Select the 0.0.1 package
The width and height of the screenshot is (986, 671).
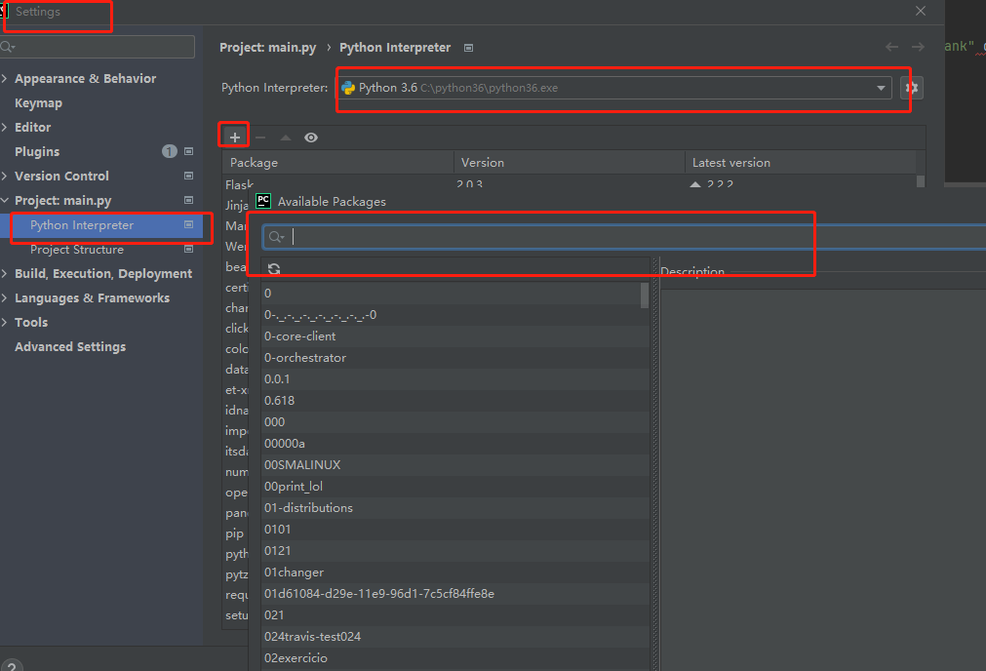(x=455, y=379)
